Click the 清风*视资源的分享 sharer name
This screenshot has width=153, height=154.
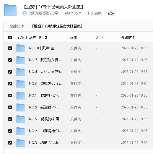tap(44, 13)
